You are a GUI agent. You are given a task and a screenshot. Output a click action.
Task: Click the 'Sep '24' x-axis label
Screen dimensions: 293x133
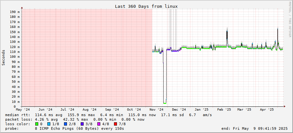tap(112, 110)
